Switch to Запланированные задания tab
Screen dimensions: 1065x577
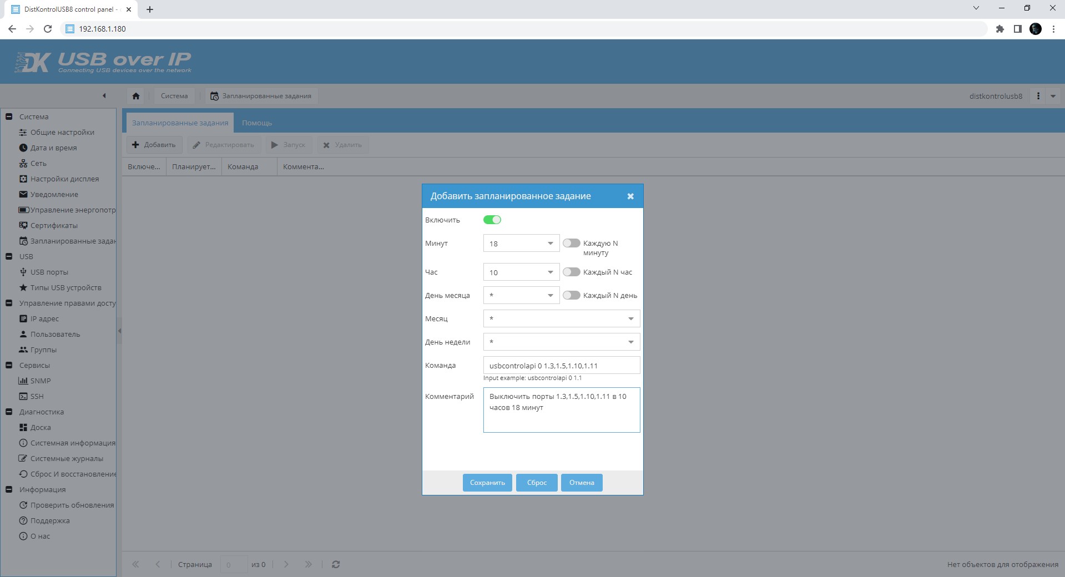coord(180,123)
